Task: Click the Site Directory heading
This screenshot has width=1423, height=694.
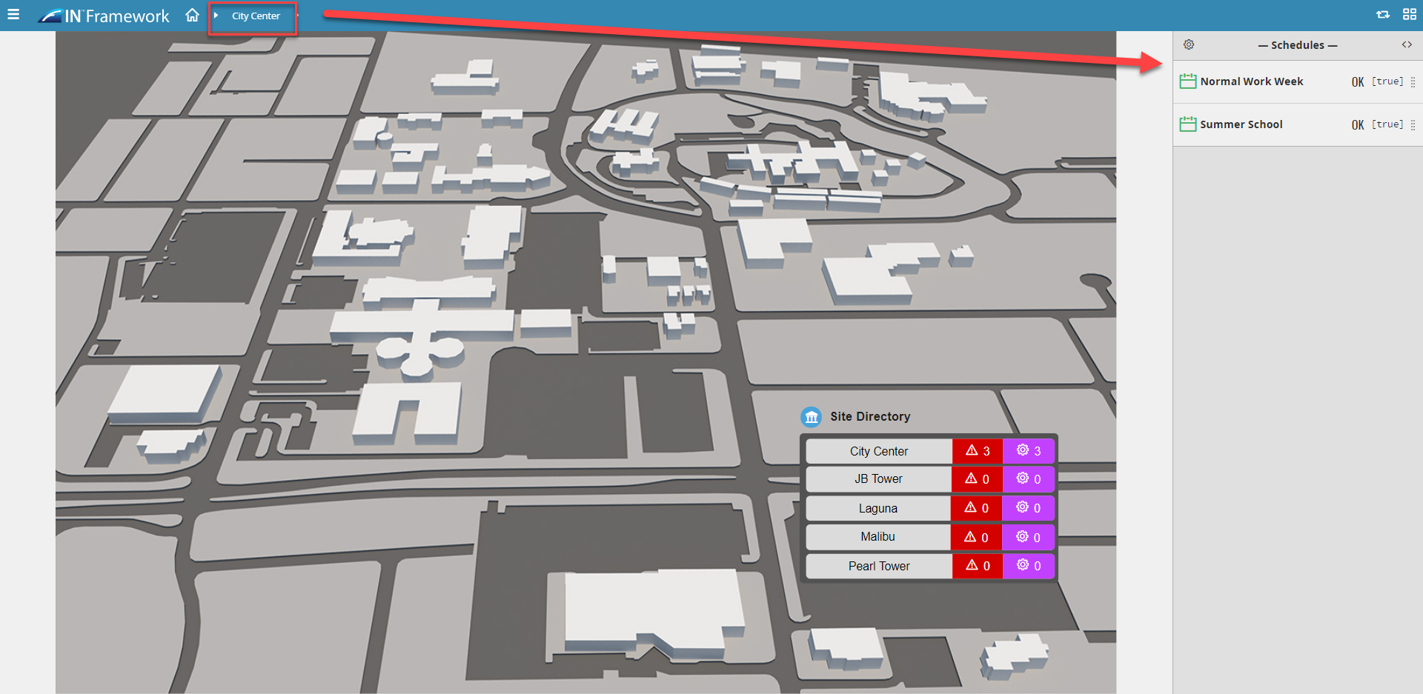Action: pyautogui.click(x=870, y=417)
